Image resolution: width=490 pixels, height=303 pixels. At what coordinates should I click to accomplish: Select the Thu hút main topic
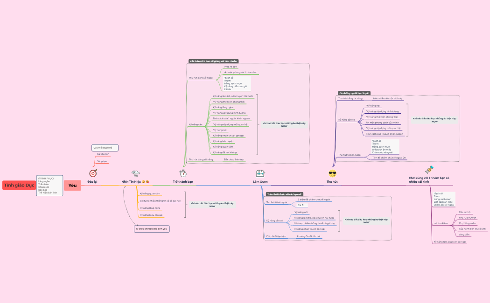332,182
